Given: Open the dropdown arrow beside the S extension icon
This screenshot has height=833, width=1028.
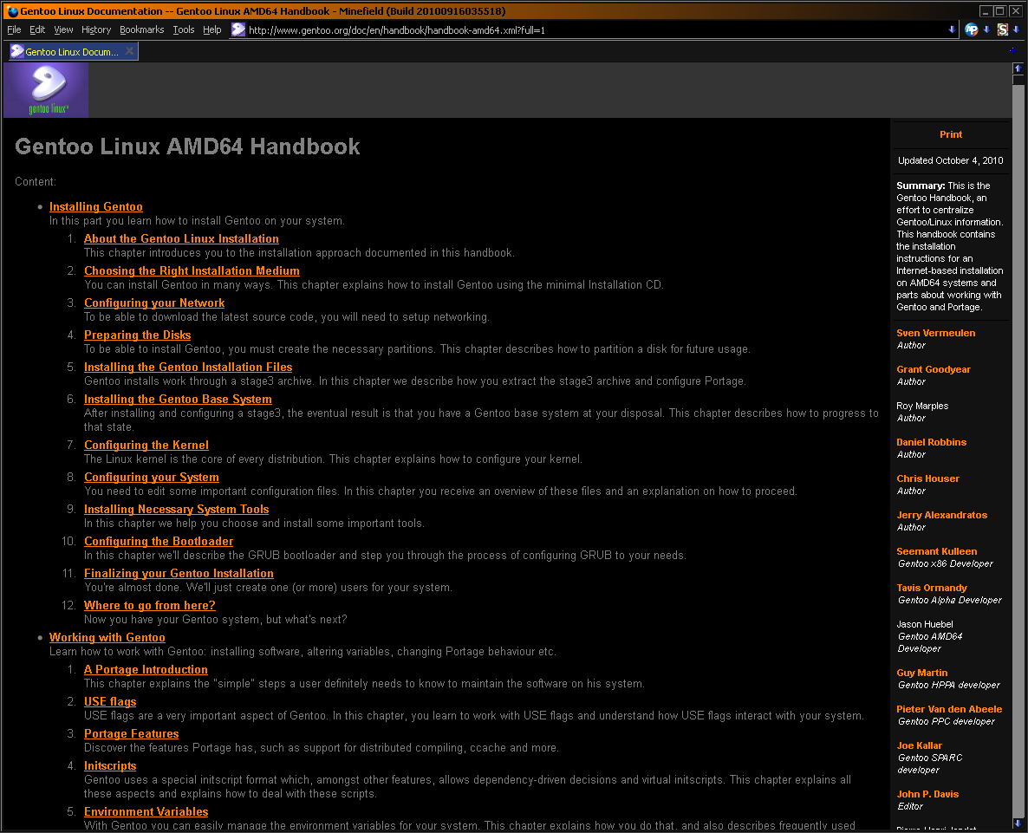Looking at the screenshot, I should [1016, 29].
